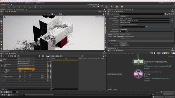175x98 pixels.
Task: Click the Output Picture file chooser icon
Action: (x=172, y=21)
